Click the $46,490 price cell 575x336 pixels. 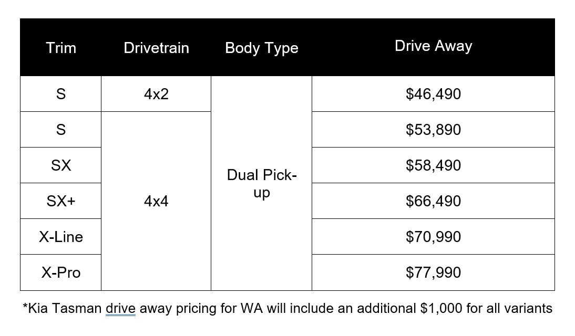point(433,94)
